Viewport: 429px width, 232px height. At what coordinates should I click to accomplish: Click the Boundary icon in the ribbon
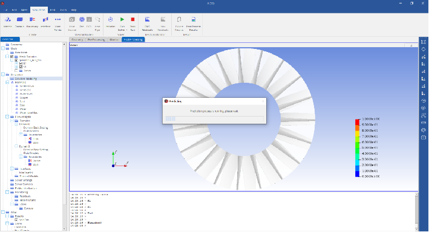(32, 19)
